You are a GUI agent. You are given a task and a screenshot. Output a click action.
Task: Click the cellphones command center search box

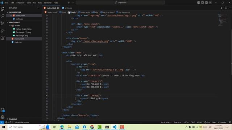pyautogui.click(x=120, y=3)
